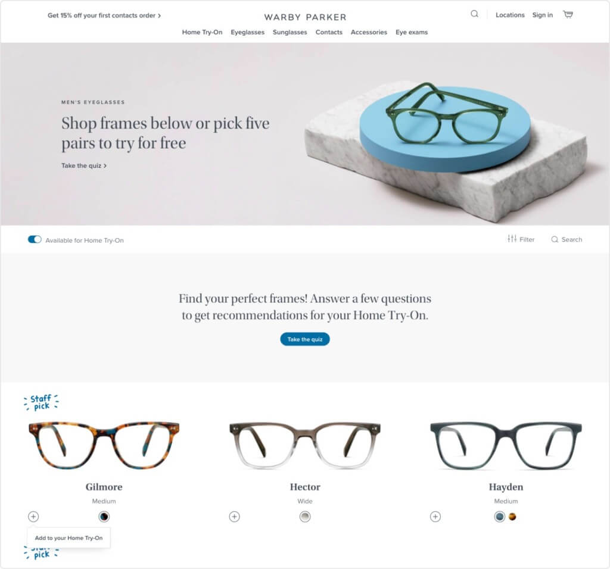Screen dimensions: 610x569
Task: Open the Sunglasses menu
Action: (x=290, y=32)
